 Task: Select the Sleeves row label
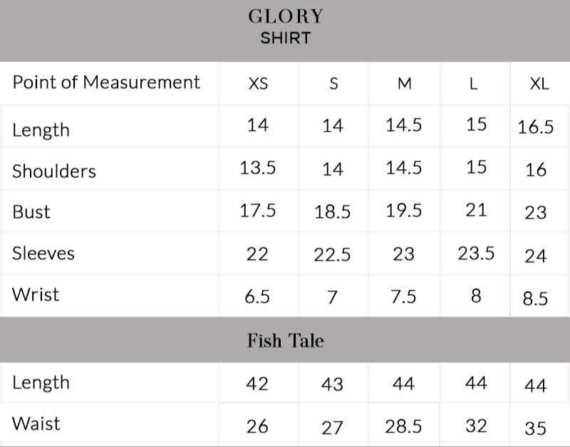pyautogui.click(x=43, y=253)
